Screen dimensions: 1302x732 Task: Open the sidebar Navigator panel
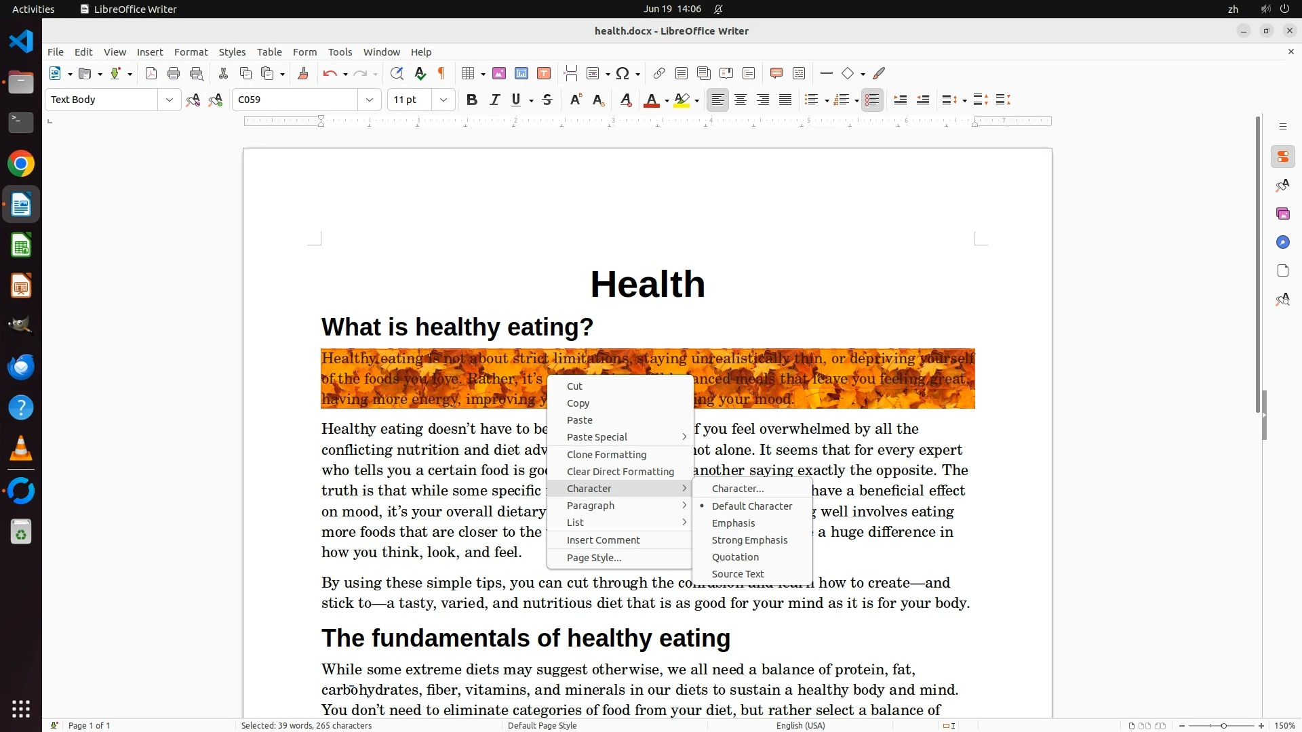coord(1282,242)
